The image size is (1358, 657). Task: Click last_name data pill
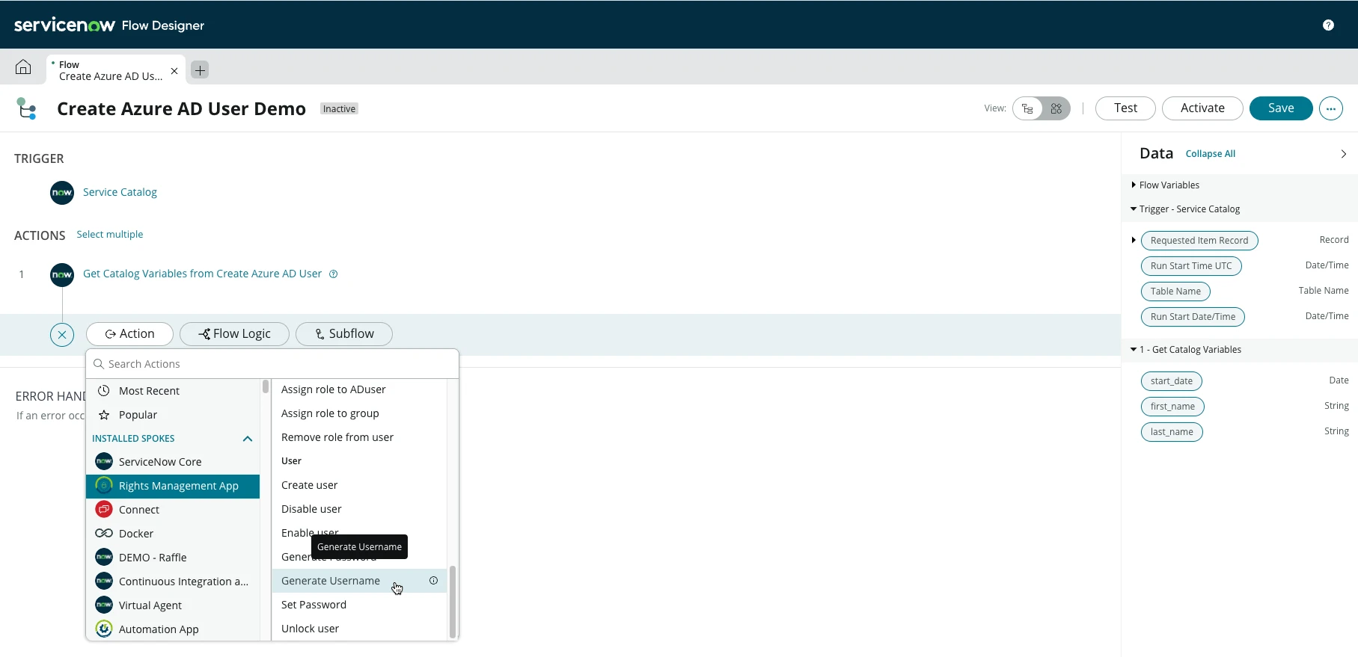coord(1172,432)
